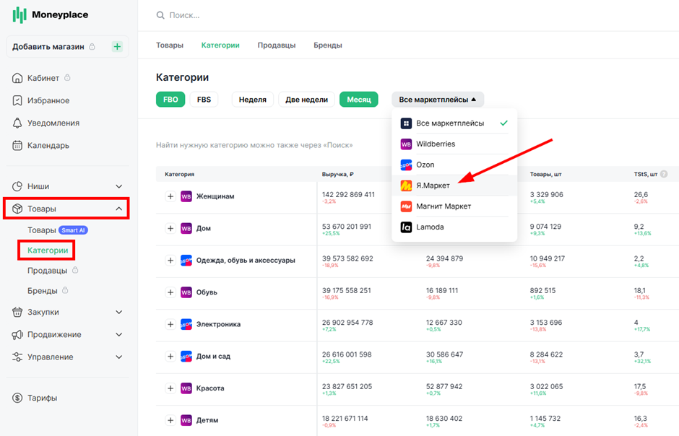Click the Кабинет house icon
This screenshot has width=679, height=436.
[x=17, y=78]
